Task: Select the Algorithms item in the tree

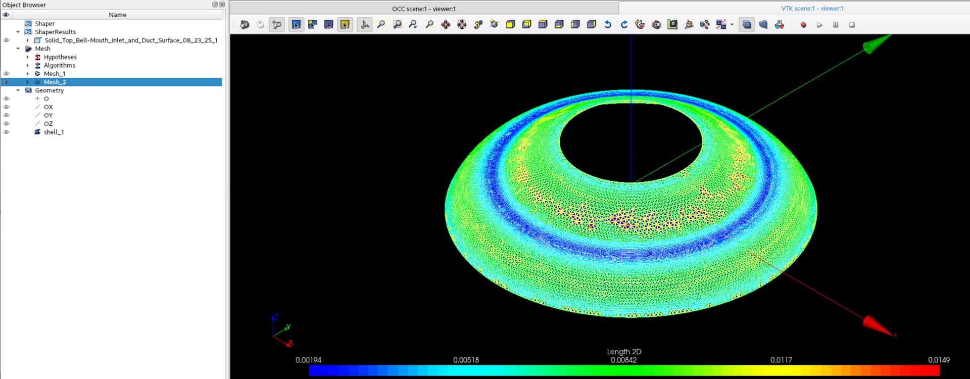Action: tap(59, 65)
